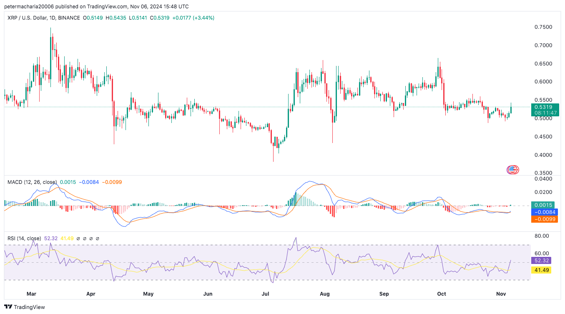
Task: Select the open value O0.5149
Action: (93, 18)
